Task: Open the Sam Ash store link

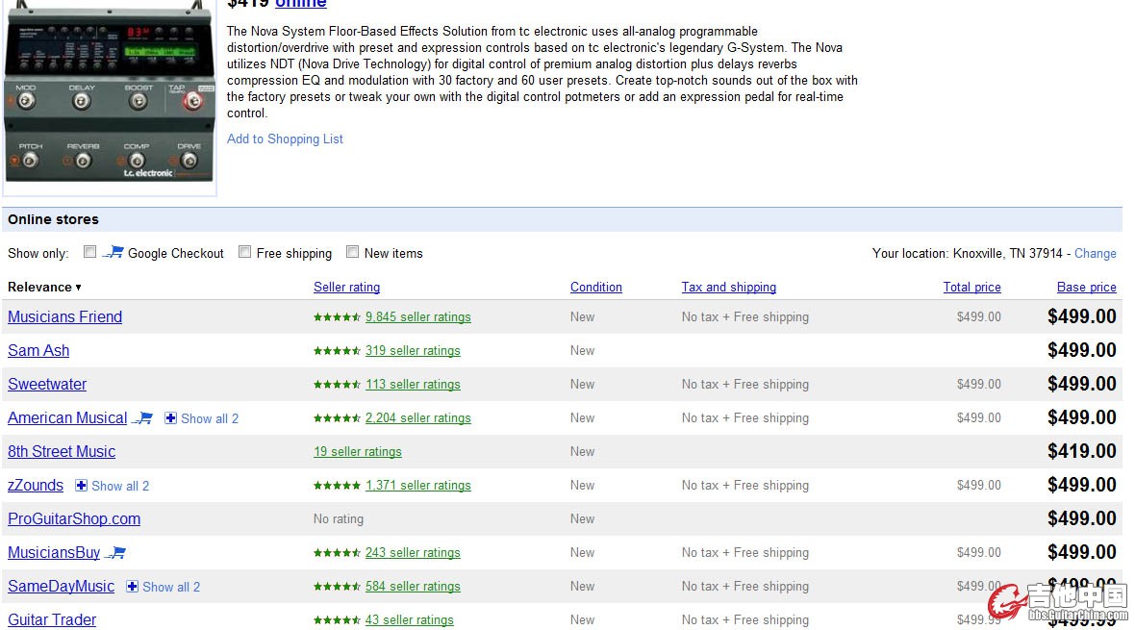Action: tap(38, 350)
